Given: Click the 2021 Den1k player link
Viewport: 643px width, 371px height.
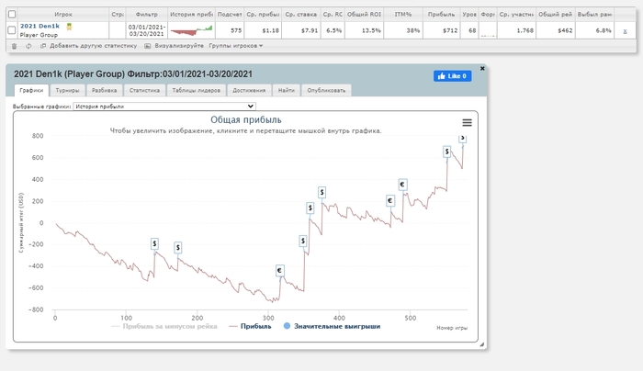Looking at the screenshot, I should (x=39, y=27).
